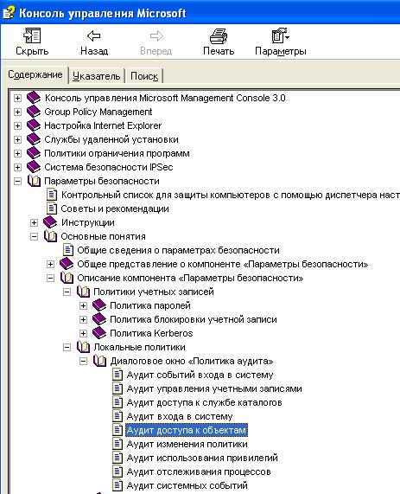Click book icon next to Group Policy Management
Image resolution: width=400 pixels, height=494 pixels.
tap(34, 112)
